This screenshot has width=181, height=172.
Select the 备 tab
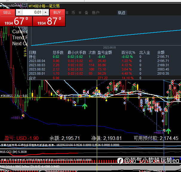86,13
